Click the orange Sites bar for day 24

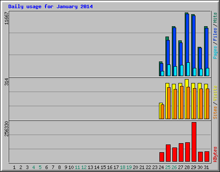pos(162,112)
